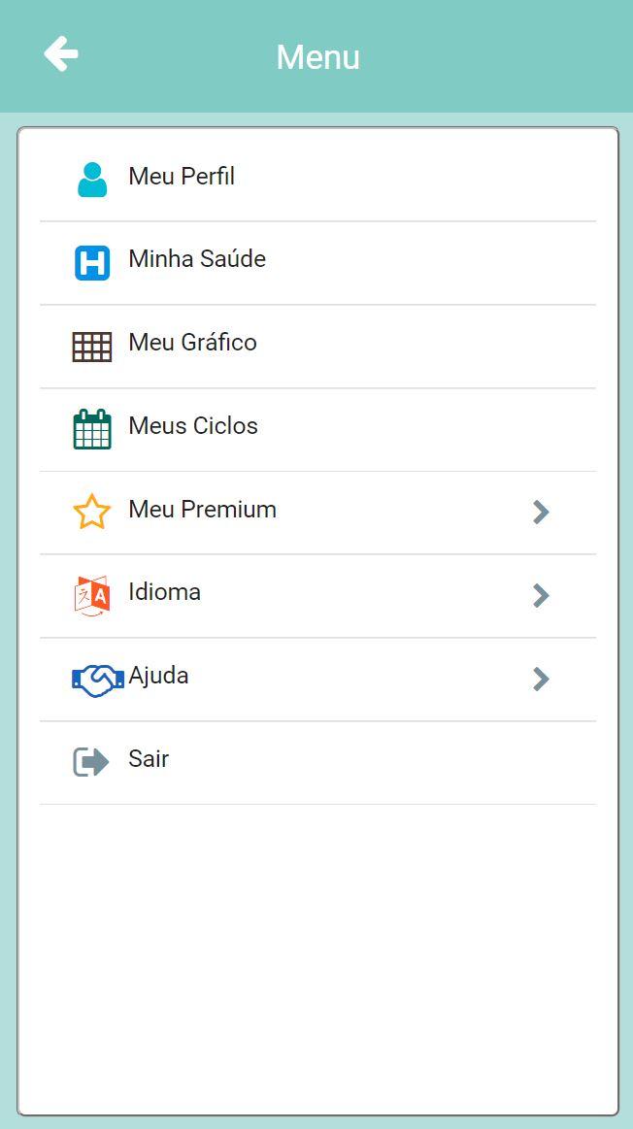The height and width of the screenshot is (1129, 633).
Task: Tap the back arrow in header
Action: point(60,54)
